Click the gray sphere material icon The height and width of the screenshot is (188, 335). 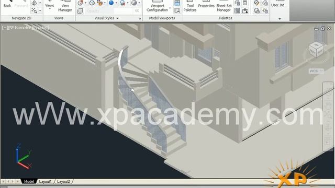(x=134, y=3)
